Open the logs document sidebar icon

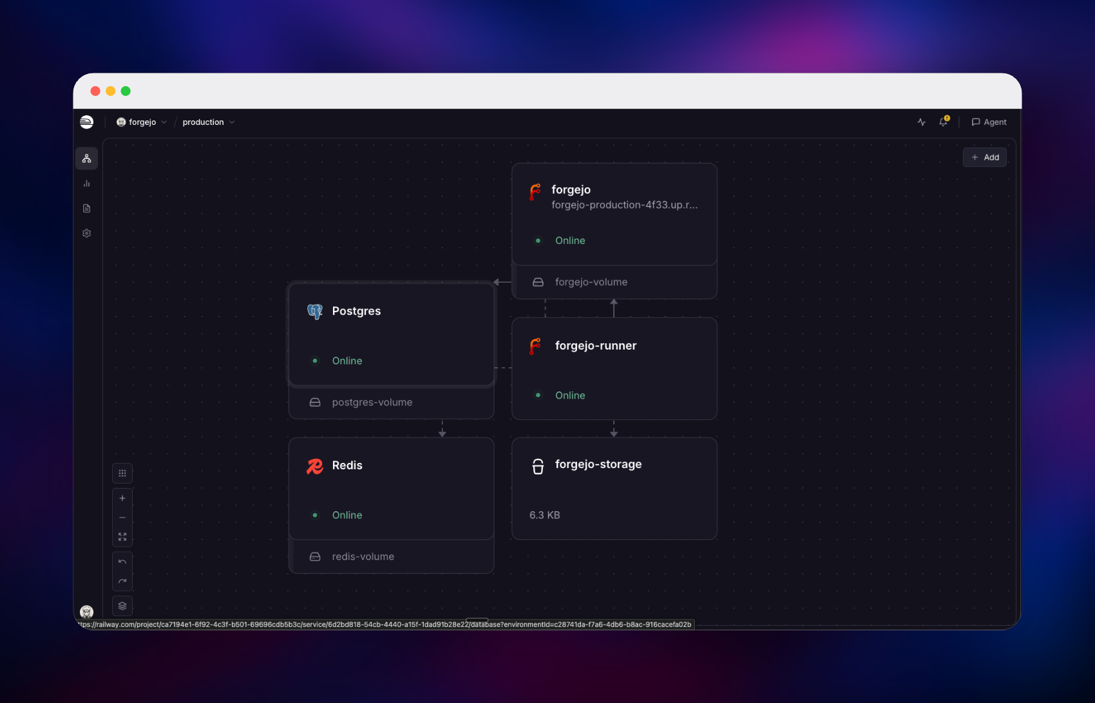pyautogui.click(x=87, y=209)
